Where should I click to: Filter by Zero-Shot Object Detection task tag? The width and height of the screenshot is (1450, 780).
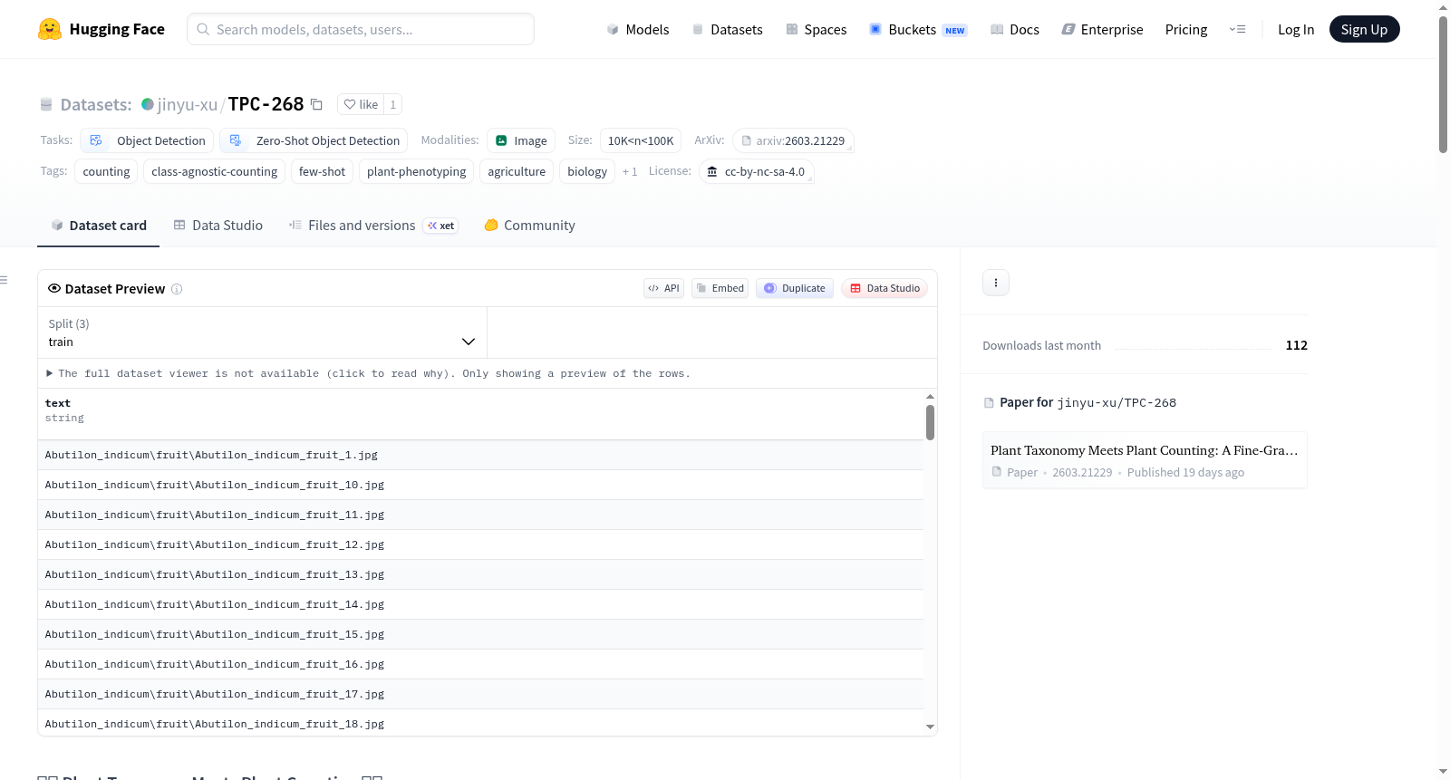point(314,140)
